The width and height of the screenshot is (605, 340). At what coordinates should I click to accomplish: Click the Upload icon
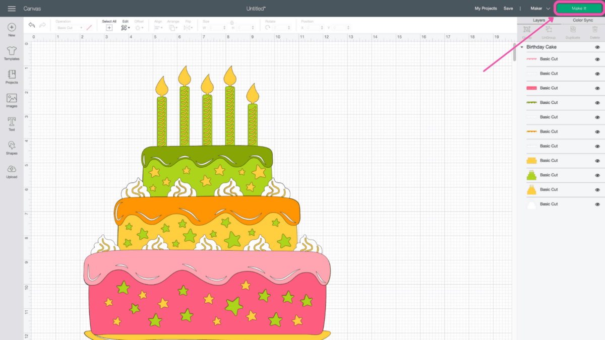pyautogui.click(x=12, y=169)
